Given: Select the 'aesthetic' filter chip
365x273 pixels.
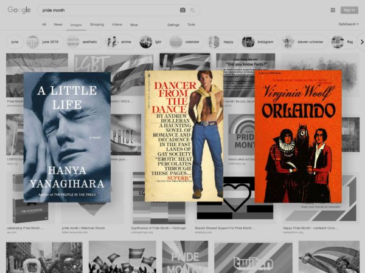Looking at the screenshot, I should pyautogui.click(x=84, y=42).
